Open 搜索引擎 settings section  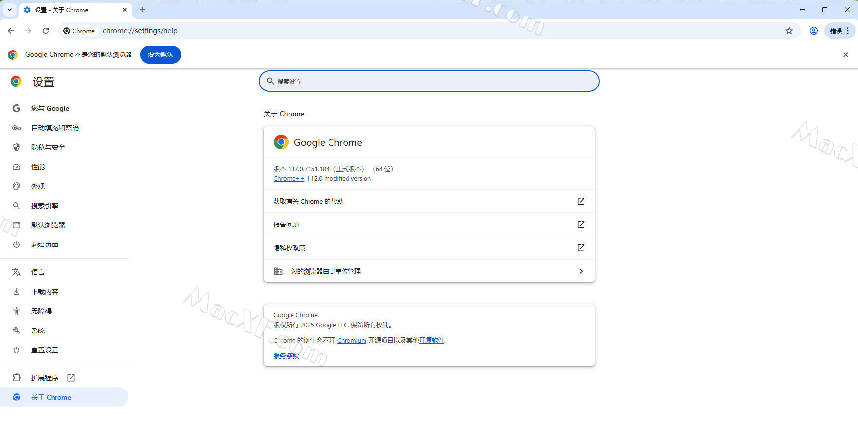(64, 206)
